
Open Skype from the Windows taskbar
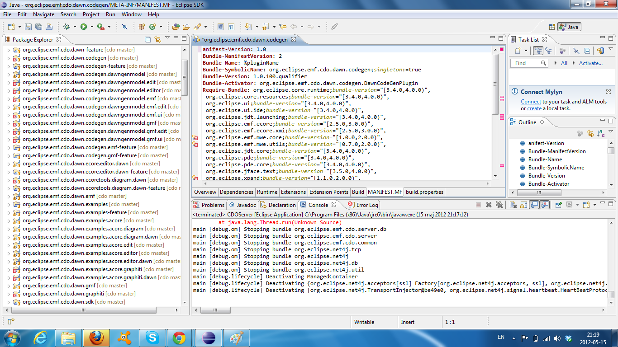152,338
